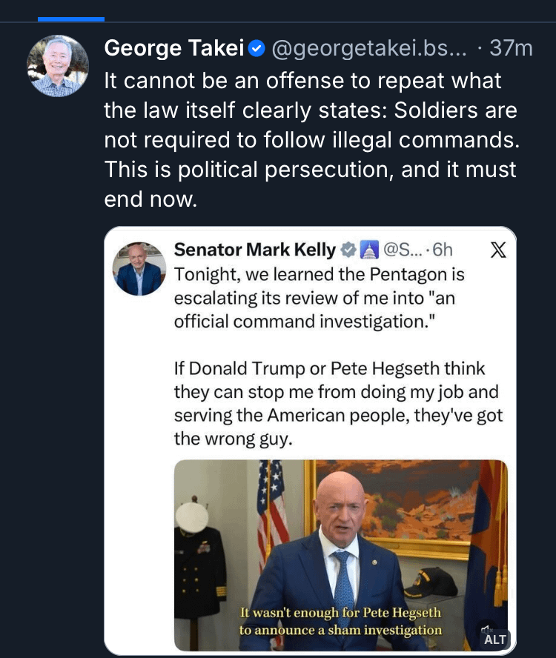Click the gray verified badge next to Mark Kelly
556x658 pixels.
(348, 250)
